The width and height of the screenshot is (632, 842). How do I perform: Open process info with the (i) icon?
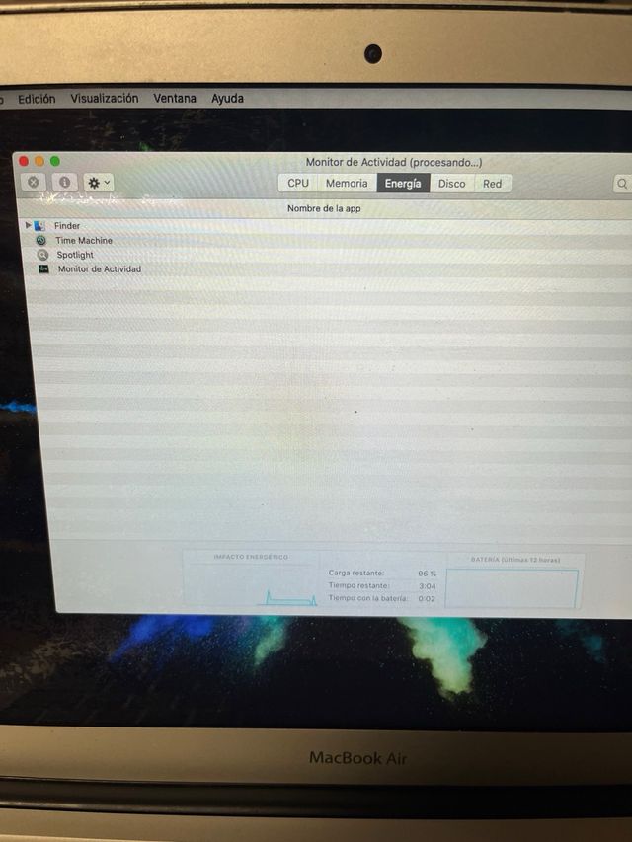[64, 183]
